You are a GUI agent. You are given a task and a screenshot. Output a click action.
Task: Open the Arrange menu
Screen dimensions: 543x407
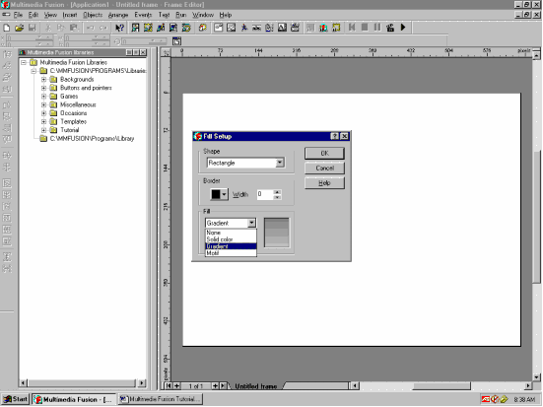point(118,15)
